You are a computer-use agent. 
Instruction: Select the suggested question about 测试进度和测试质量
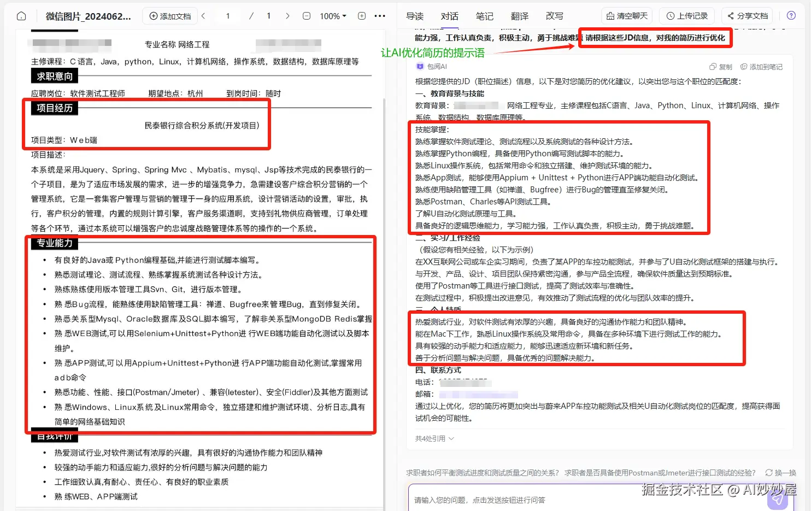(x=483, y=473)
